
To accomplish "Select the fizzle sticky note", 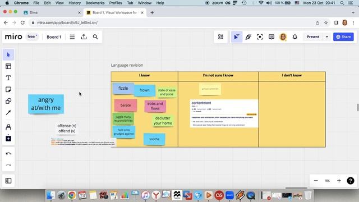I will tap(123, 89).
